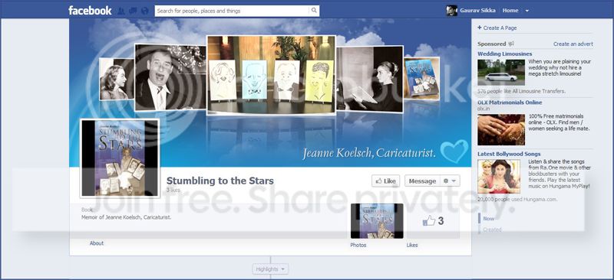614x280 pixels.
Task: Click the Sponsored megaphone icon
Action: pyautogui.click(x=511, y=44)
